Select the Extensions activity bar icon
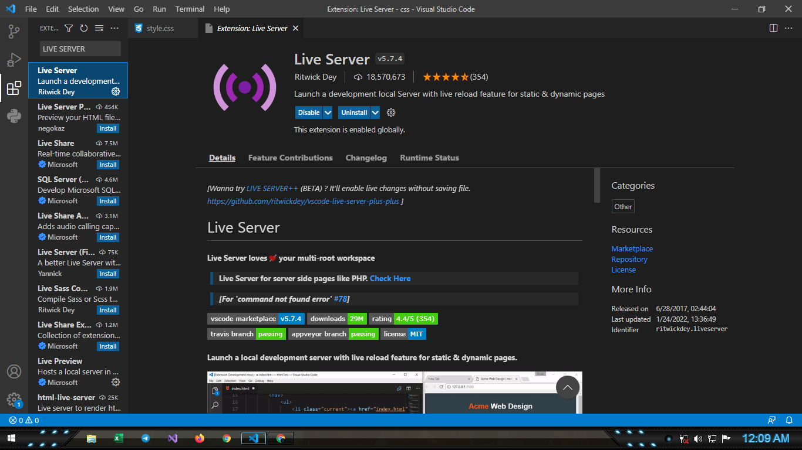This screenshot has height=450, width=802. 14,88
